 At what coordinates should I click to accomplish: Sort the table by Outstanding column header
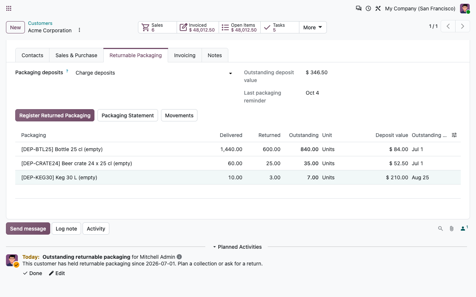pos(303,135)
